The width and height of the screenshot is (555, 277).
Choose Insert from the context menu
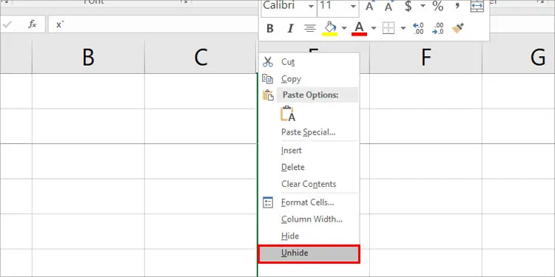[x=309, y=151]
